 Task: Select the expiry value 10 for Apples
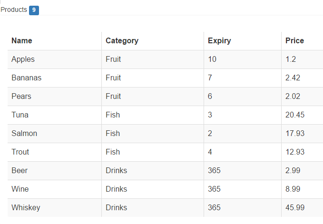[212, 59]
